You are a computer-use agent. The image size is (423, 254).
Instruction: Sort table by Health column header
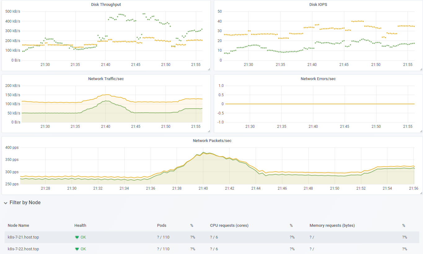click(80, 226)
